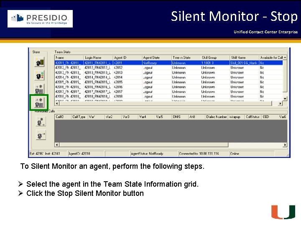Screen dimensions: 301x225
Task: Click skill name cell Skill_001 SG_Hank
Action: [x=244, y=63]
